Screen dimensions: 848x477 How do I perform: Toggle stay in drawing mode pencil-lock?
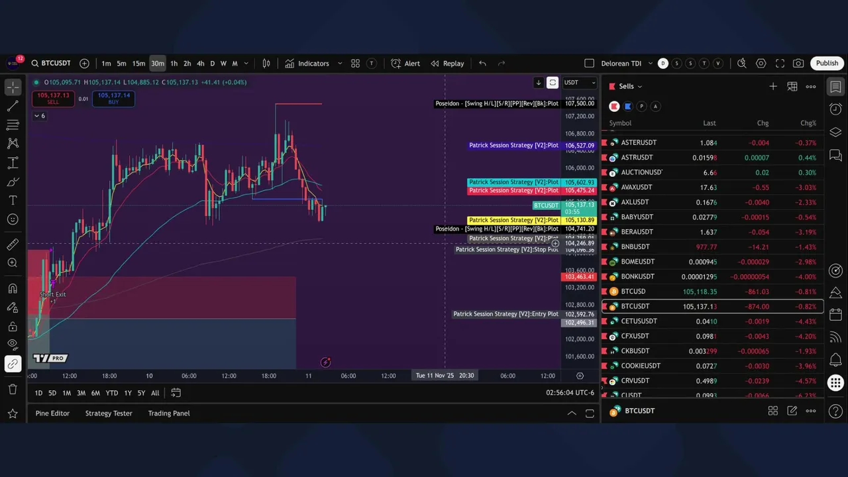[x=13, y=307]
